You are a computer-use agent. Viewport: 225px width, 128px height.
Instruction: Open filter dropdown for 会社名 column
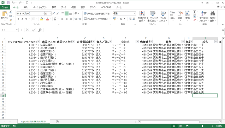[137, 42]
